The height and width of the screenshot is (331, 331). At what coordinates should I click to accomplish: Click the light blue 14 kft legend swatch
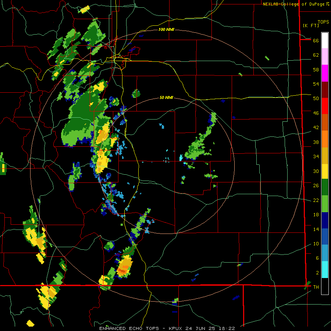325,253
